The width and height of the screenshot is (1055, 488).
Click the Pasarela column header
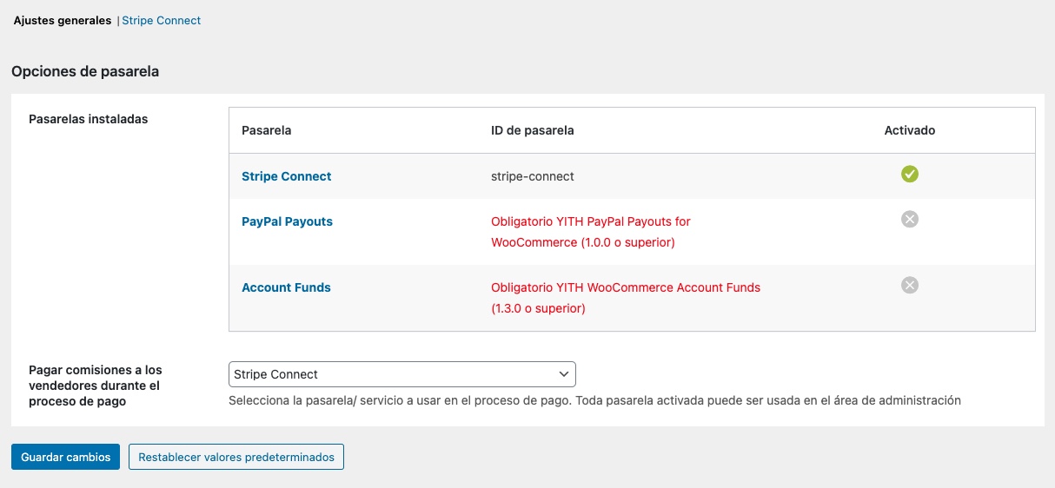tap(266, 130)
